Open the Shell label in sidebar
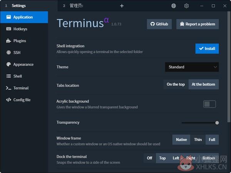Image resolution: width=231 pixels, height=173 pixels. coord(18,76)
